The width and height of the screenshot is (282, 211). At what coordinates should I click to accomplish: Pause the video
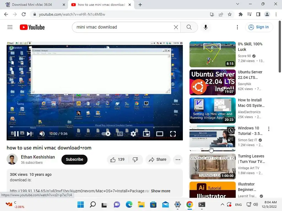16,134
